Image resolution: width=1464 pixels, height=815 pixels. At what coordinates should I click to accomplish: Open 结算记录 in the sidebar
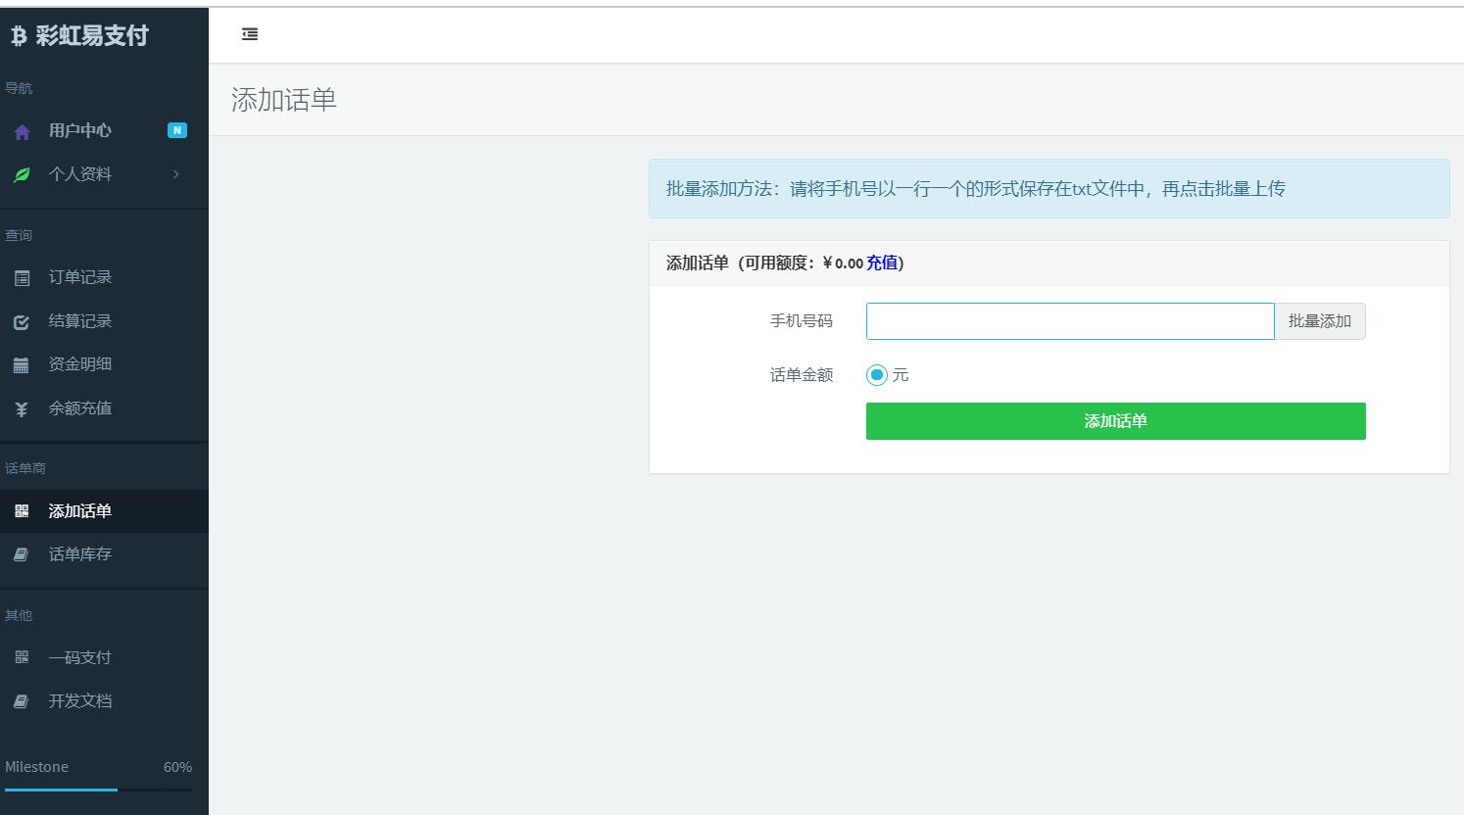coord(104,321)
